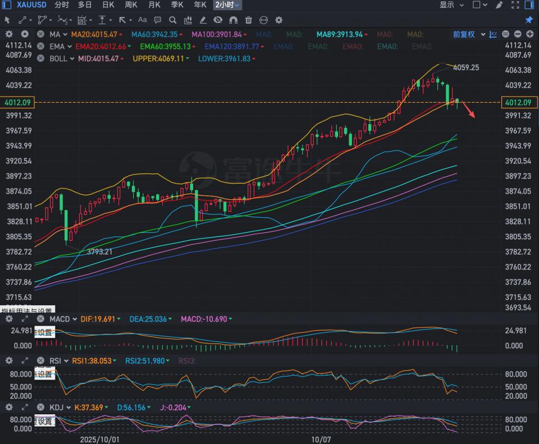Toggle the right sidebar panel layout icon
Image resolution: width=539 pixels, height=444 pixels.
click(x=529, y=5)
